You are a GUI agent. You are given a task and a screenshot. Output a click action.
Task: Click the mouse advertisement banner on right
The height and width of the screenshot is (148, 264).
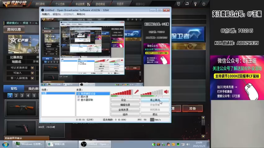[237, 78]
